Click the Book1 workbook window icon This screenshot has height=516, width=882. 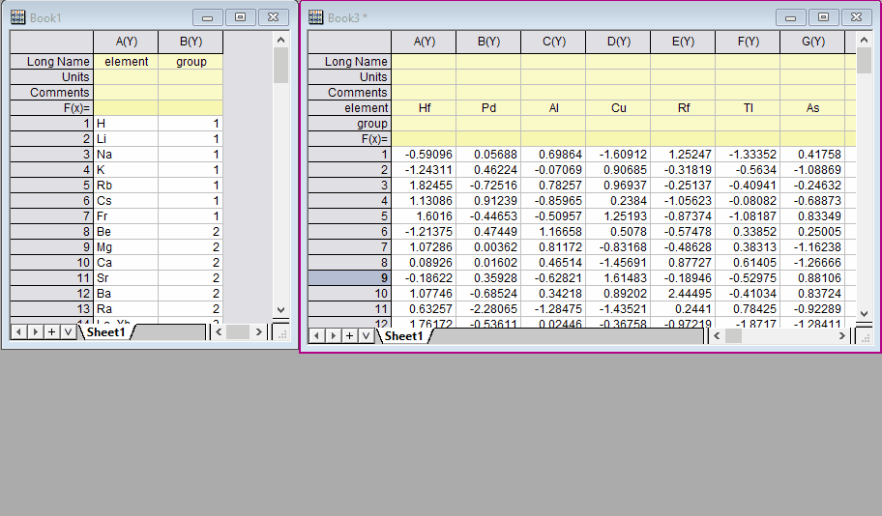(x=17, y=17)
